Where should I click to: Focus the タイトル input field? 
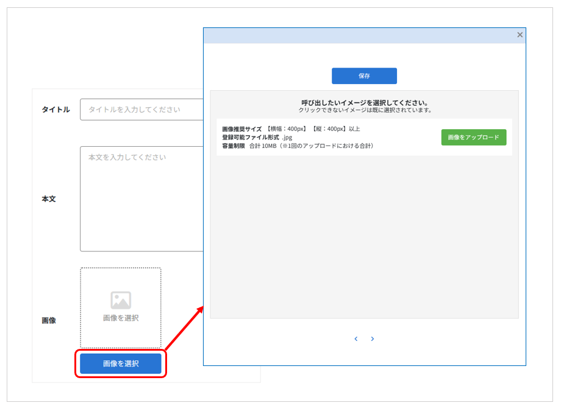[x=141, y=110]
